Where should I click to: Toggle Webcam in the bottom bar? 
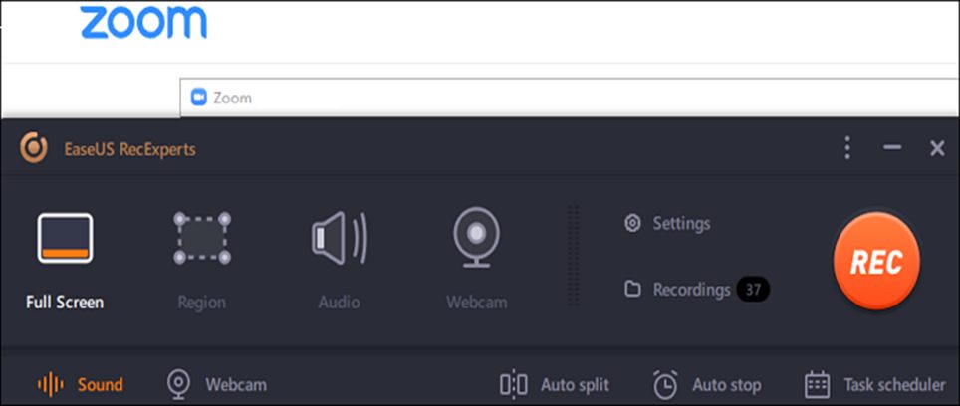coord(217,384)
